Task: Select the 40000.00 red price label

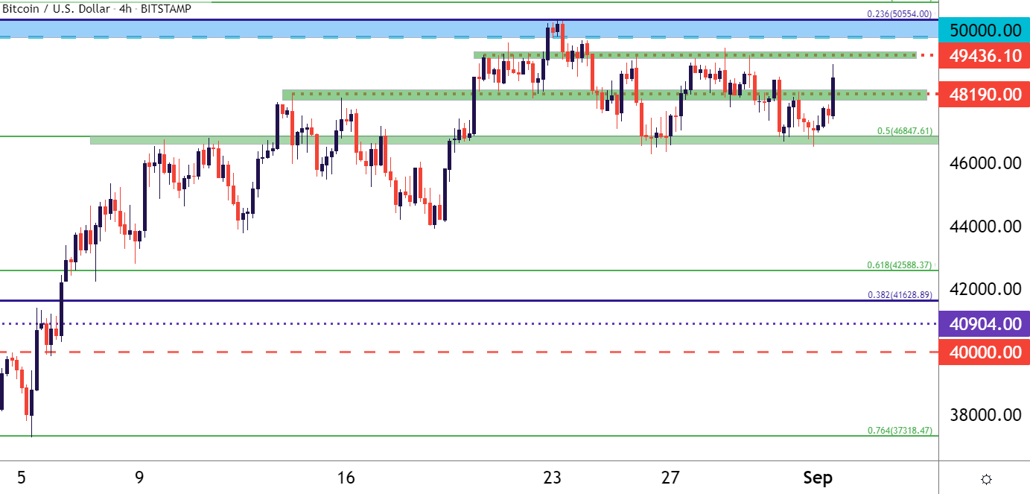Action: (985, 352)
